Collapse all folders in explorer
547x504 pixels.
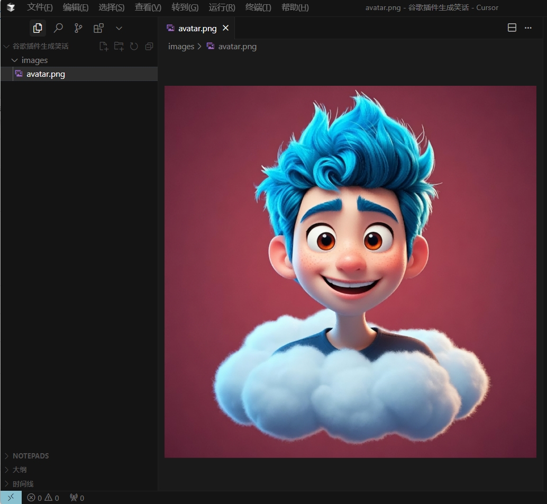(149, 47)
